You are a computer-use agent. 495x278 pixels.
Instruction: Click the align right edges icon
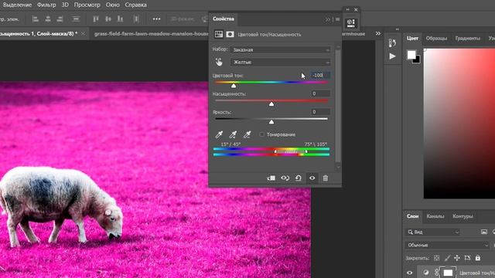click(60, 19)
